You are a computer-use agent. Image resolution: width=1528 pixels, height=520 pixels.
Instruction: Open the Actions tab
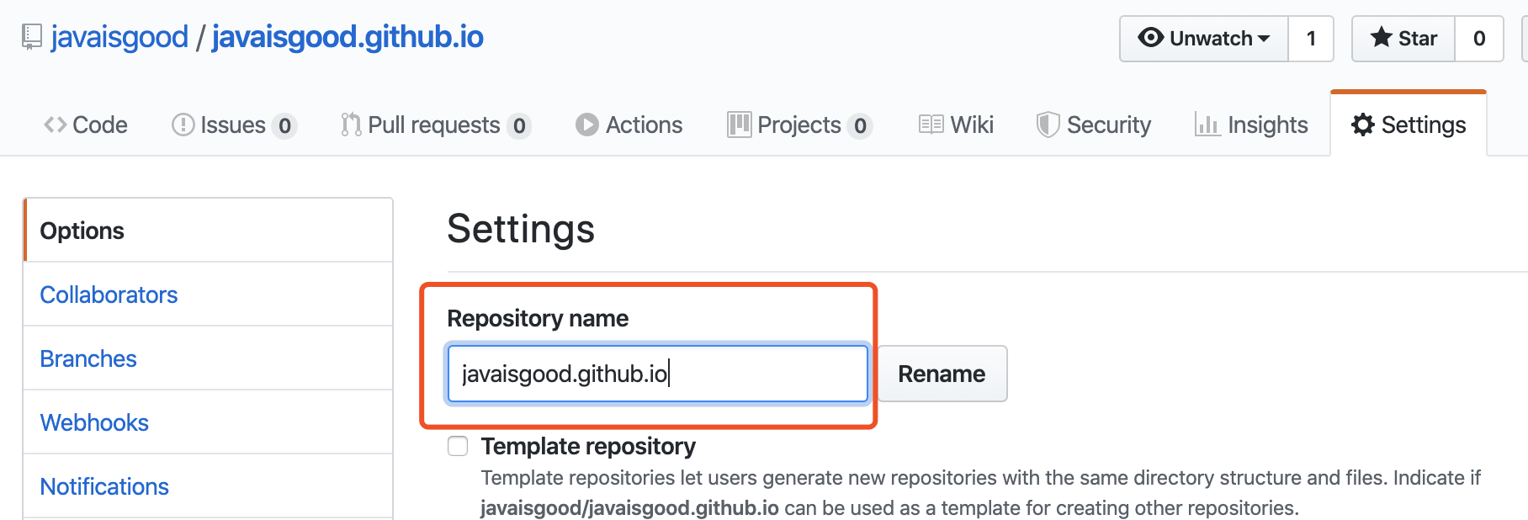tap(629, 125)
